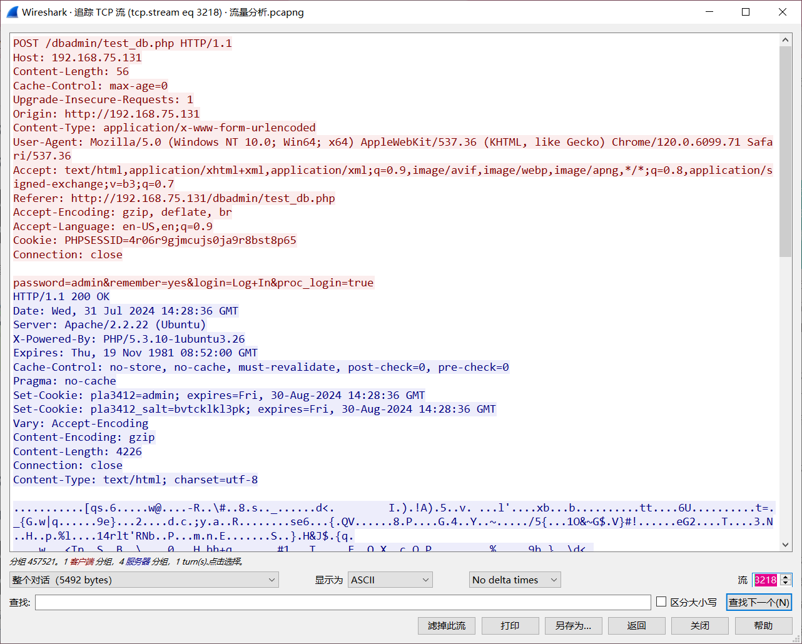
Task: Click the Accept-Language: en-US,en;q=0.9 line
Action: [x=113, y=226]
